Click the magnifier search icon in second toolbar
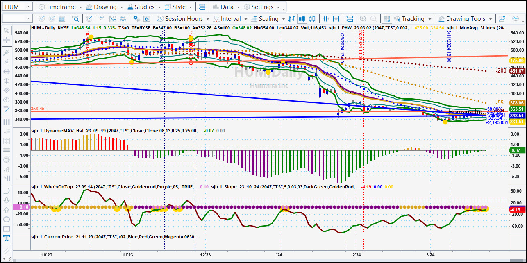 pos(76,19)
